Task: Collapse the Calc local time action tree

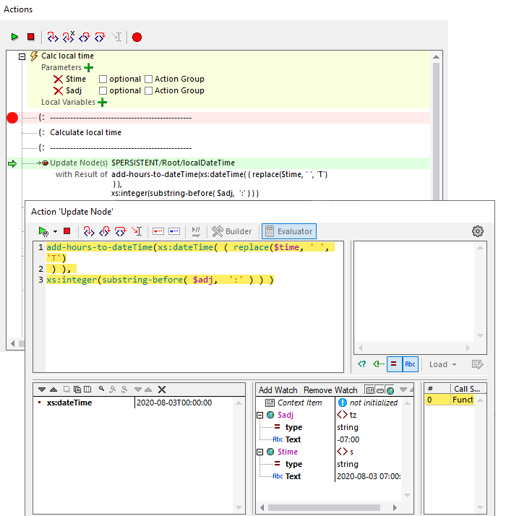Action: 22,56
